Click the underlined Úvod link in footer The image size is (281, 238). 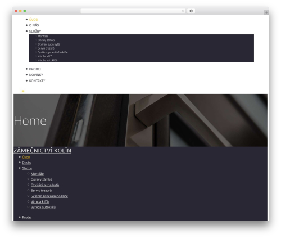pyautogui.click(x=26, y=157)
